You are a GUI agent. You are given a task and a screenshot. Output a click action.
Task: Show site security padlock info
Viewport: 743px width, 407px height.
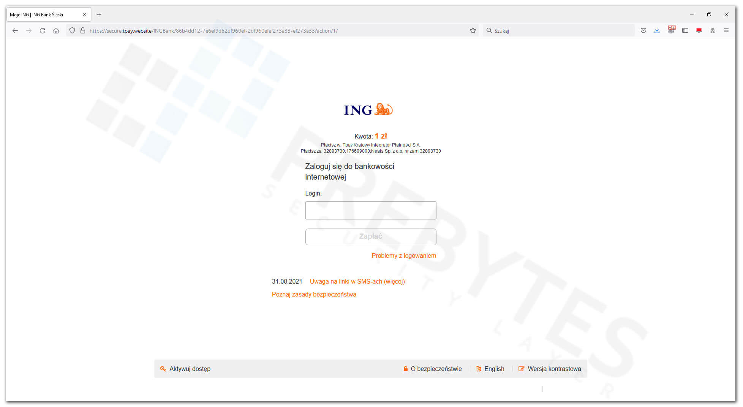coord(83,31)
